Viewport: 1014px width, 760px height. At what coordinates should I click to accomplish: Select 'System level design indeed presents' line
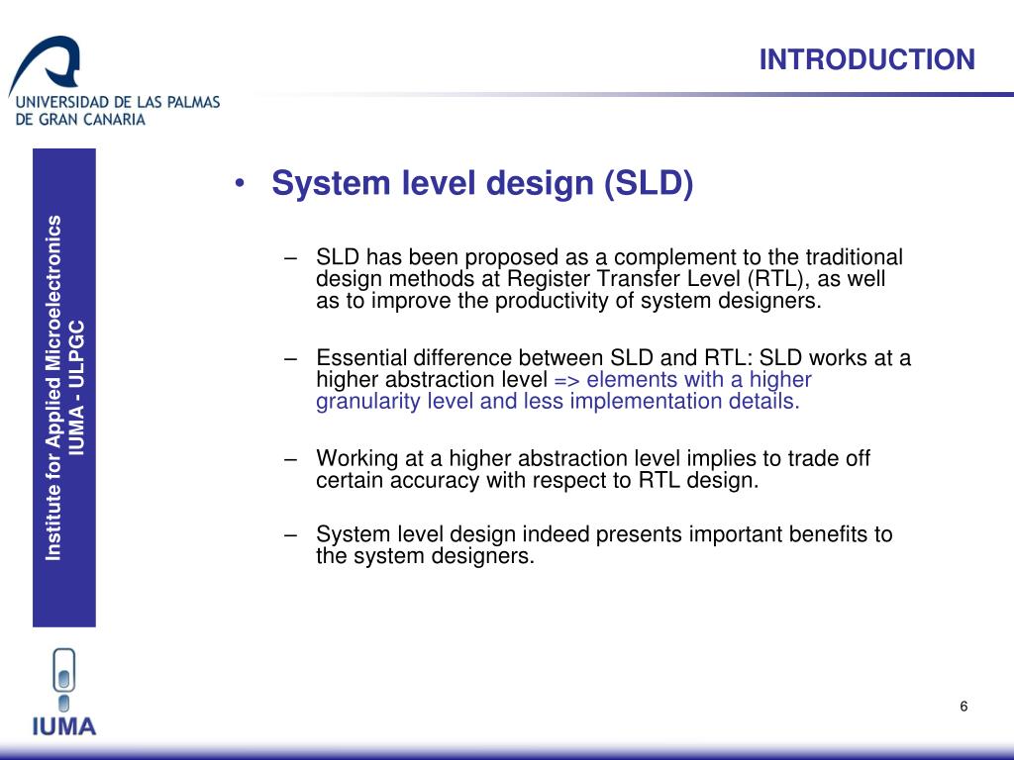click(604, 534)
